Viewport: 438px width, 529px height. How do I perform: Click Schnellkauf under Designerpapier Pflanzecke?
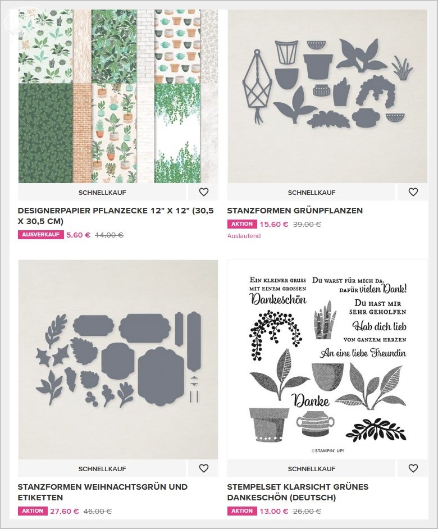tap(102, 192)
